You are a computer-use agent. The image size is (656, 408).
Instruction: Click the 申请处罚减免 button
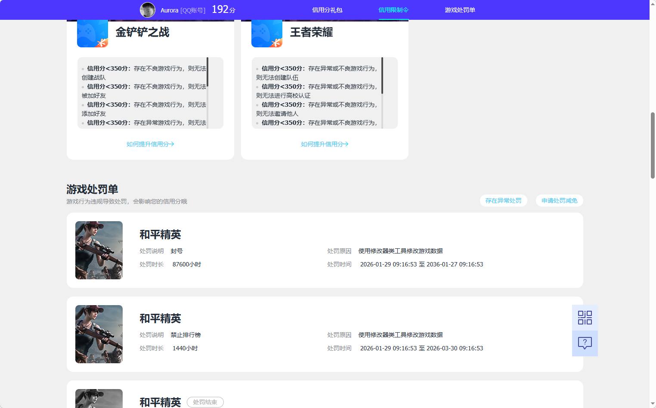pyautogui.click(x=559, y=201)
